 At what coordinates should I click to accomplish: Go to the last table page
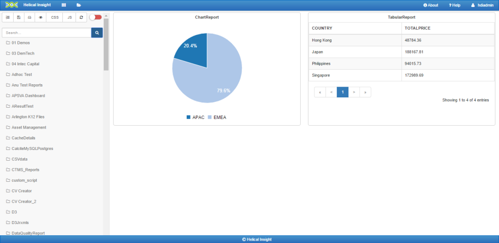[365, 92]
